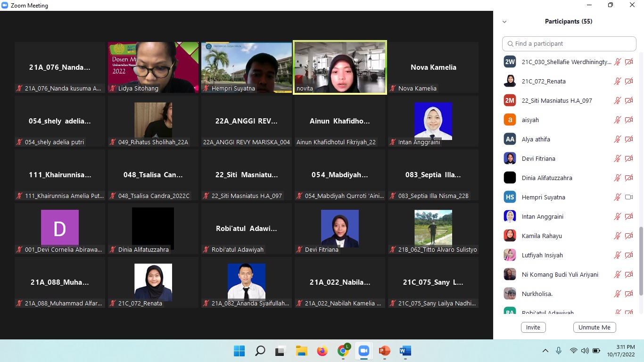Open File Explorer from the taskbar

[301, 351]
